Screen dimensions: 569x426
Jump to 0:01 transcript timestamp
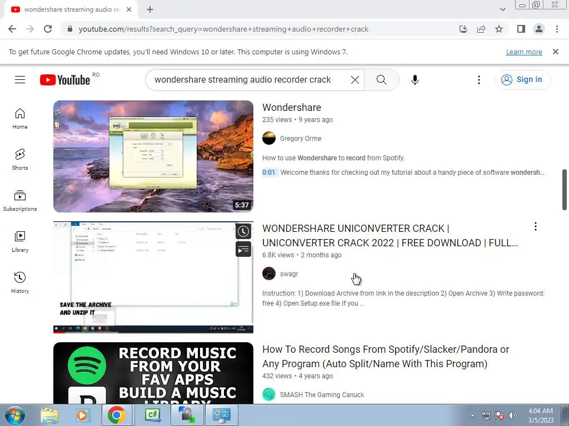pyautogui.click(x=269, y=173)
